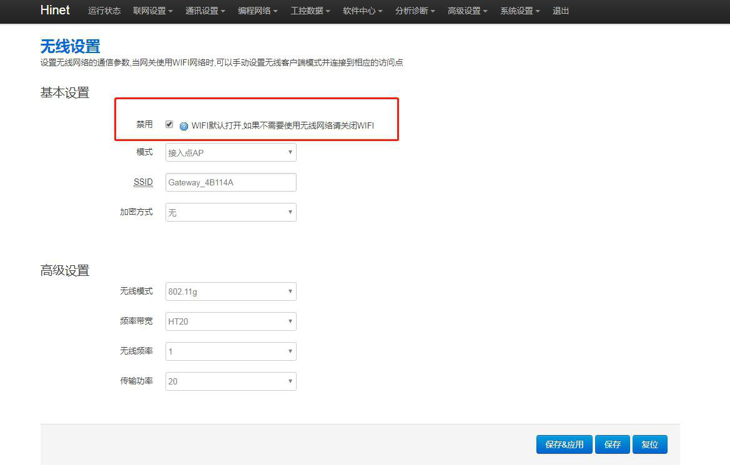Click the Hinet logo
730x465 pixels.
pos(54,11)
